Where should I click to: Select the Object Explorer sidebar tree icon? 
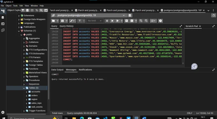(x=3, y=11)
